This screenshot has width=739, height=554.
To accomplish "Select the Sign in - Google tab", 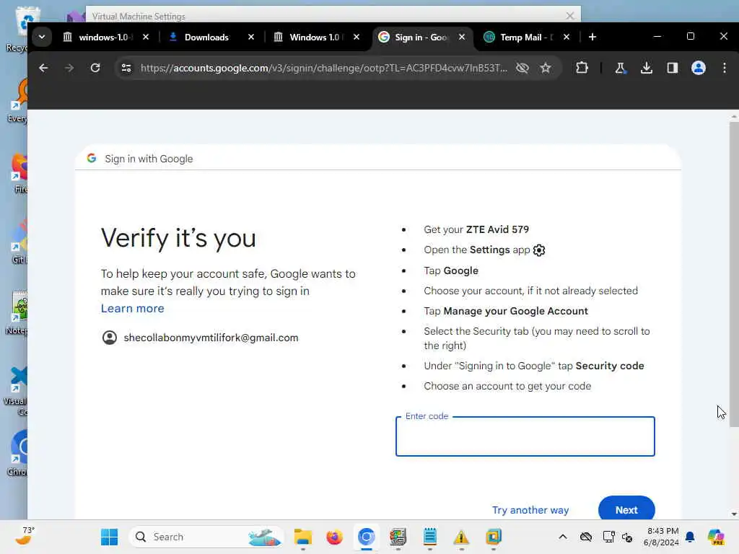I will click(422, 37).
